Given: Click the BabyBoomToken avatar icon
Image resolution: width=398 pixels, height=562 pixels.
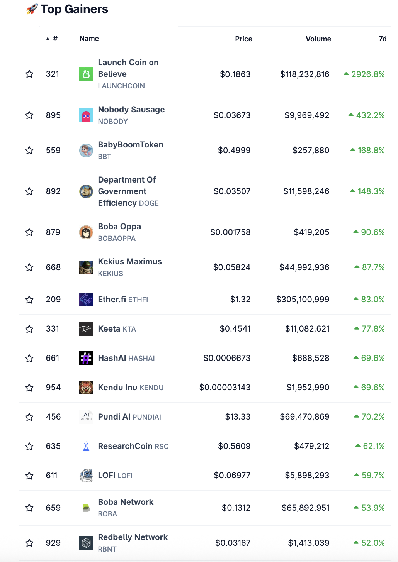Looking at the screenshot, I should pyautogui.click(x=86, y=151).
